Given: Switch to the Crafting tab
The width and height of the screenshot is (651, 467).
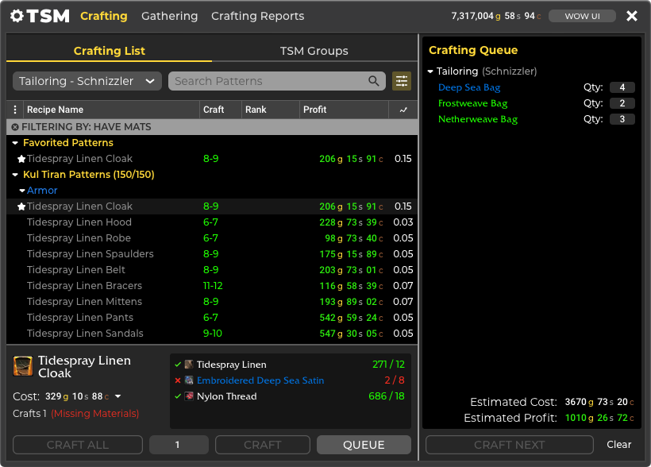Looking at the screenshot, I should coord(104,16).
